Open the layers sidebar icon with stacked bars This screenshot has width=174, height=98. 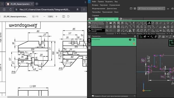[89, 48]
